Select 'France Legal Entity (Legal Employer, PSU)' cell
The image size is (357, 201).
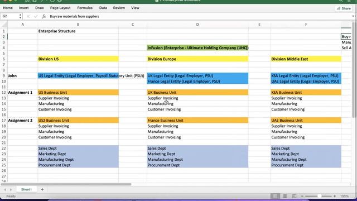coord(197,82)
